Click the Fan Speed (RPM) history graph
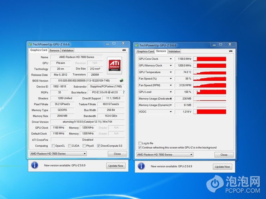 pos(210,85)
